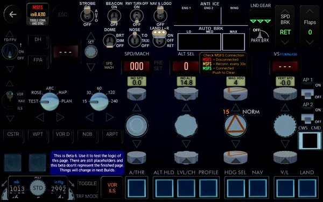Increase speed with triangle above speed knob
The image size is (323, 202).
pos(137,108)
